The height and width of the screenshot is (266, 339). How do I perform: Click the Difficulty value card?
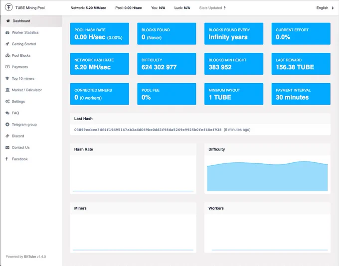coord(167,64)
